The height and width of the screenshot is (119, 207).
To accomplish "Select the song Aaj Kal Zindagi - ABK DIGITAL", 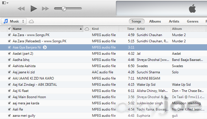I will coord(35,85).
